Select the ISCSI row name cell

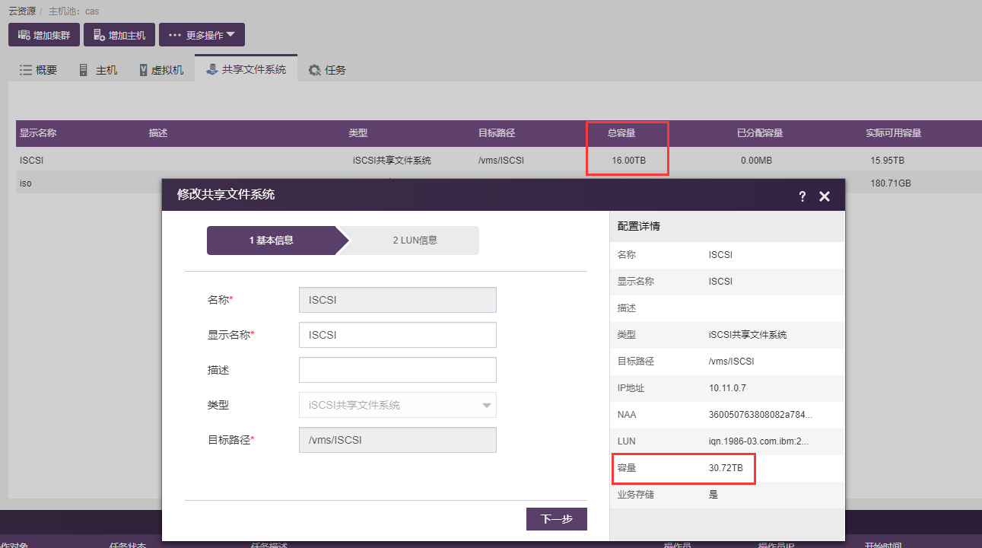(x=33, y=161)
